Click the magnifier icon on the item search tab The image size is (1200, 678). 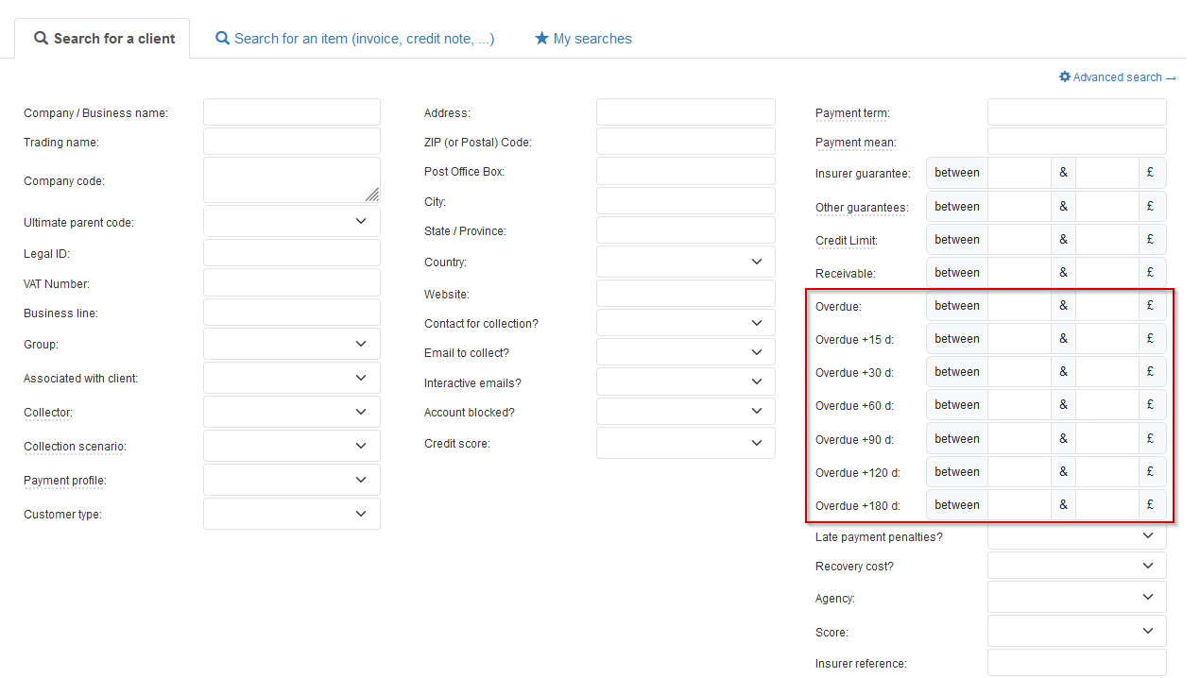coord(222,39)
